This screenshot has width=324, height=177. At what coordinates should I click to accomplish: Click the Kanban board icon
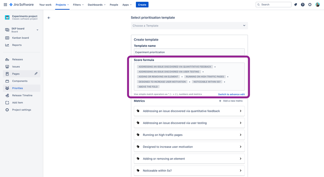coord(7,38)
